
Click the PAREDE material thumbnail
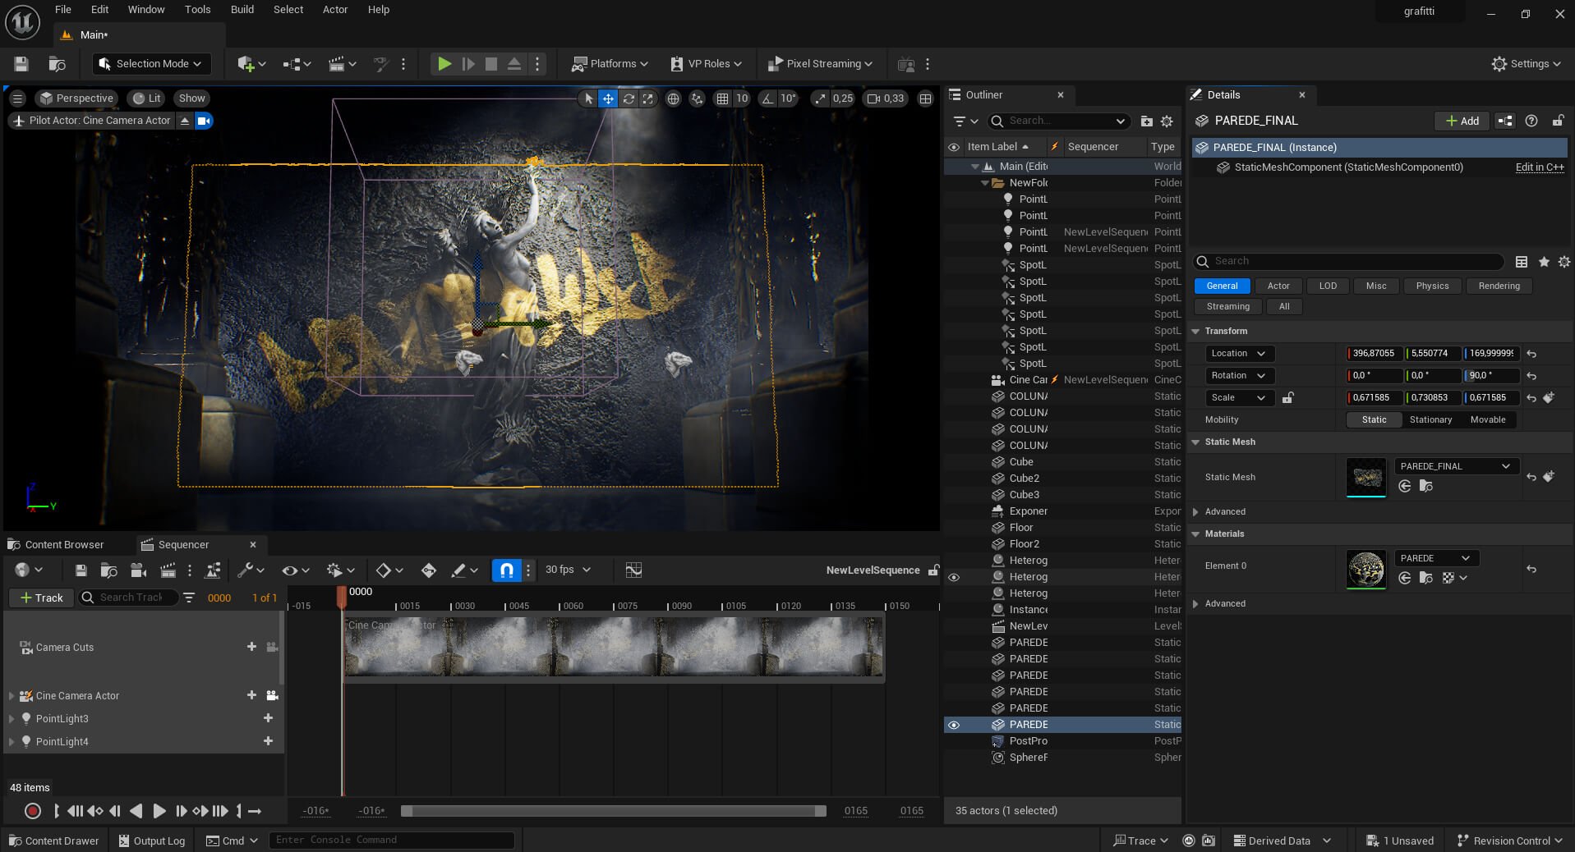pyautogui.click(x=1366, y=569)
